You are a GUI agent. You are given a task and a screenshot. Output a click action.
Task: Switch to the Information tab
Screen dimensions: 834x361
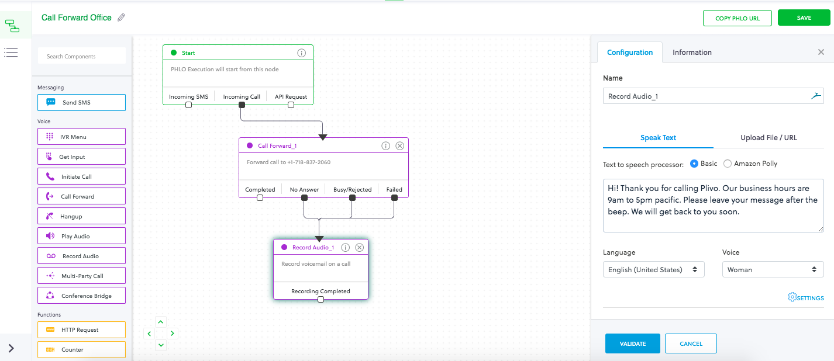point(692,53)
